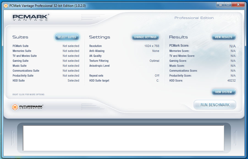The image size is (248, 159).
Task: Click the Memories Score label
Action: 179,51
